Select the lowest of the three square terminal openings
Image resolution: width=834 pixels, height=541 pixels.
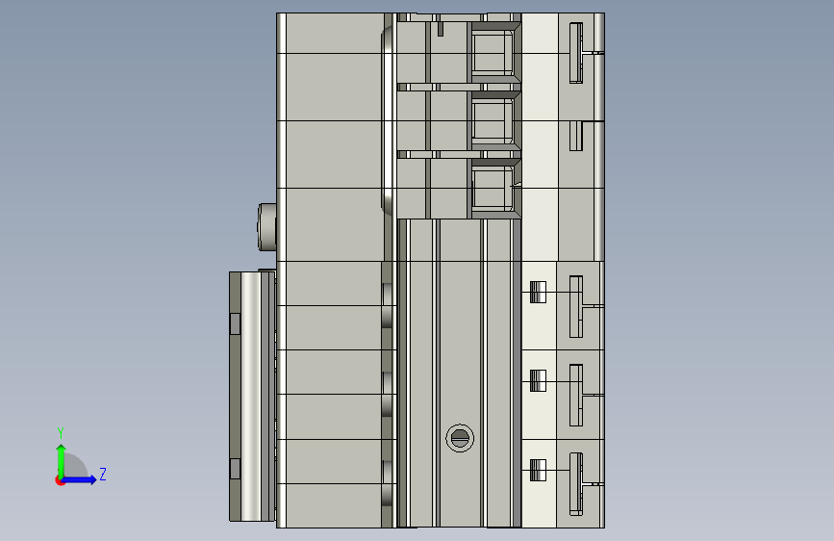coord(493,188)
